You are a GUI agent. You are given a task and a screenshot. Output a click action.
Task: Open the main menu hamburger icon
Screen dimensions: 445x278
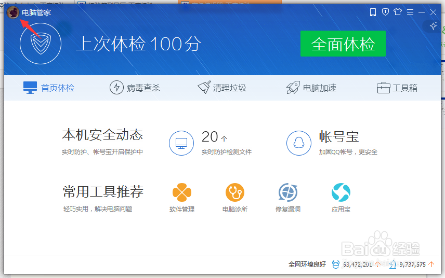(x=410, y=12)
